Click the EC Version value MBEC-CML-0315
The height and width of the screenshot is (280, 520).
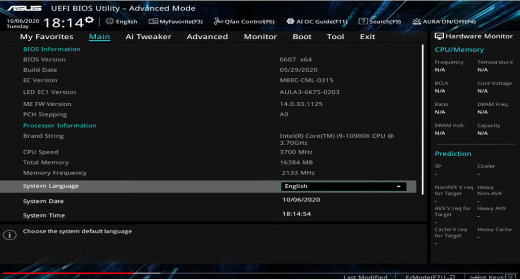(306, 80)
